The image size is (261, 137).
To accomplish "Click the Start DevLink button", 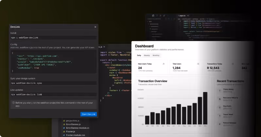I will point(89,114).
